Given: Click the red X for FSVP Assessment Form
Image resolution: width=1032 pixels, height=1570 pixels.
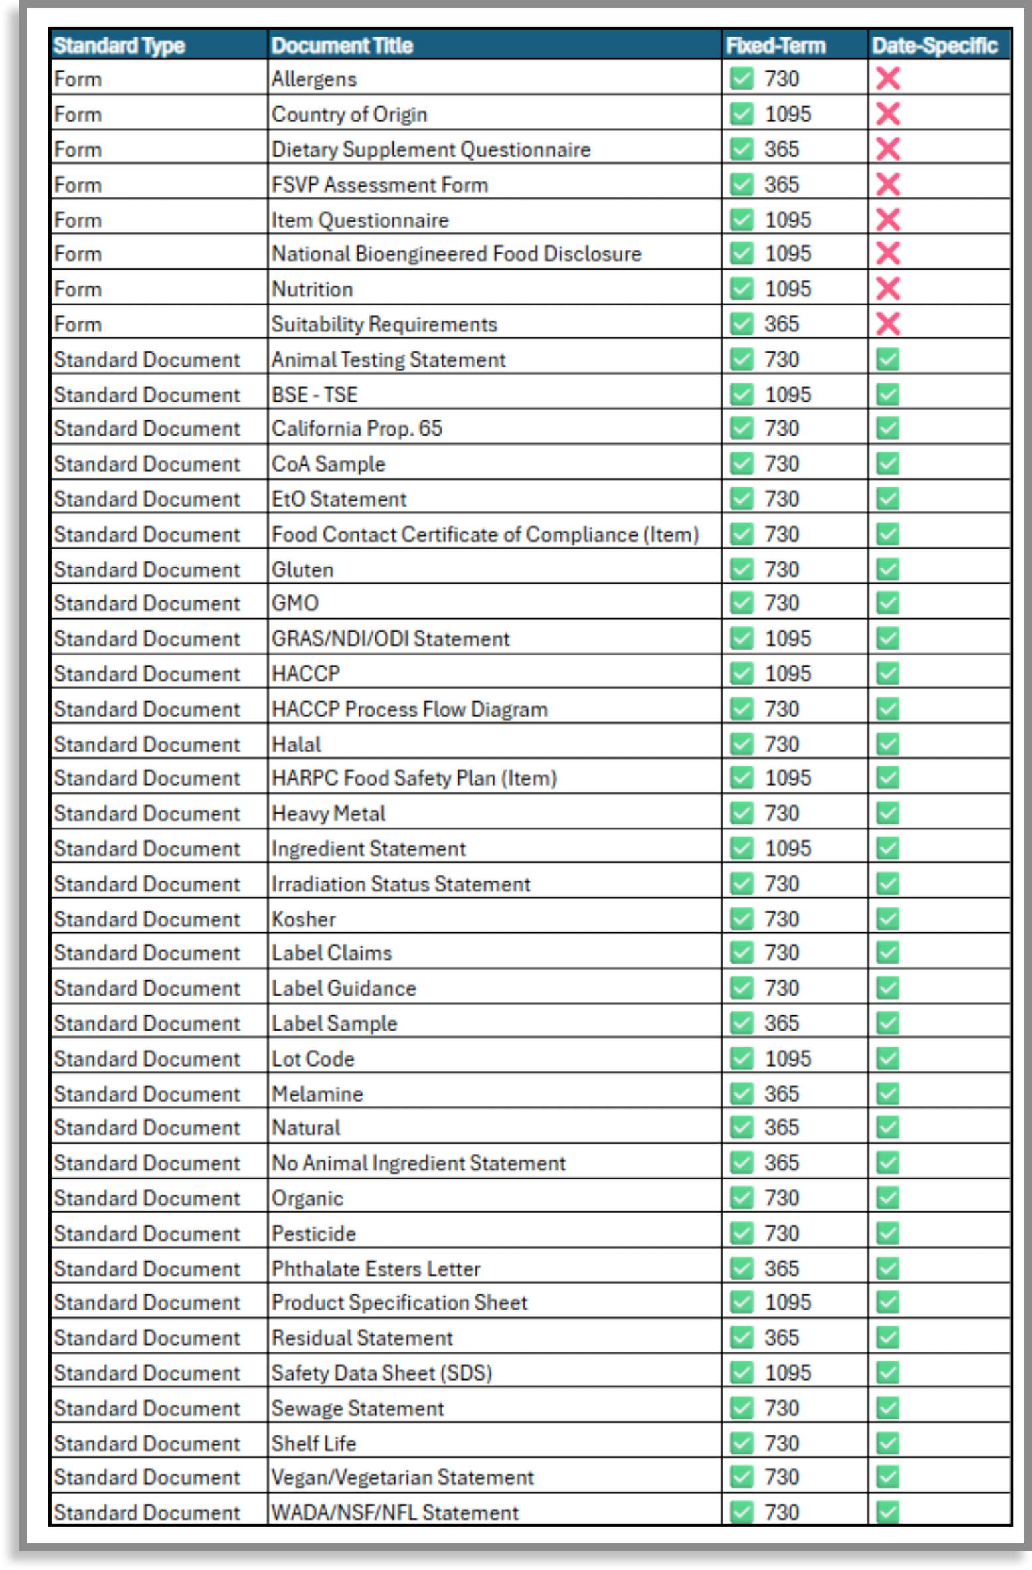Looking at the screenshot, I should 887,184.
